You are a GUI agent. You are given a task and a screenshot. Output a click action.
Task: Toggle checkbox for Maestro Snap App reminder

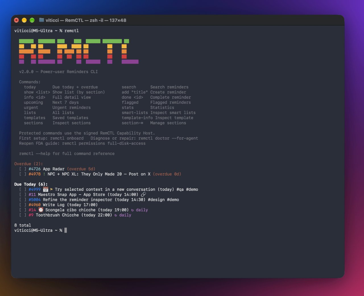23,195
